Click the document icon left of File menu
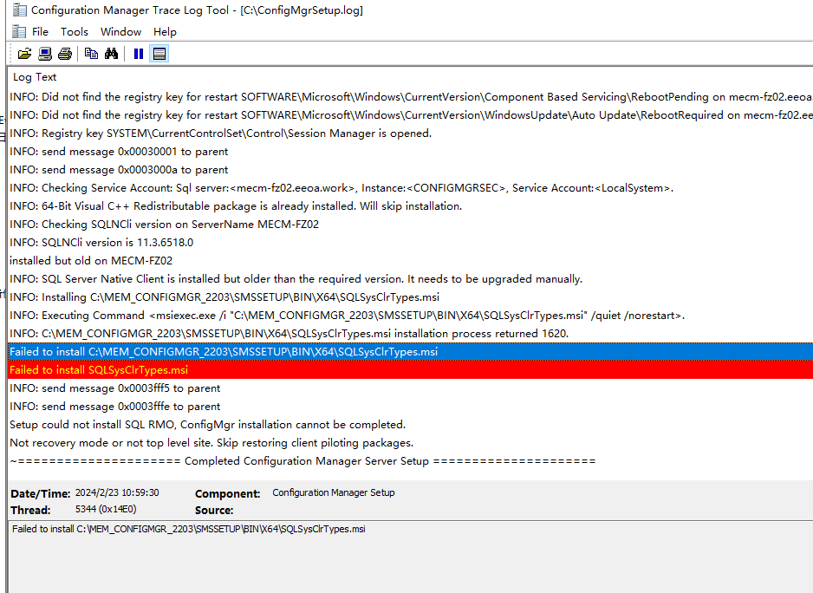Screen dimensions: 813x593 click(18, 31)
